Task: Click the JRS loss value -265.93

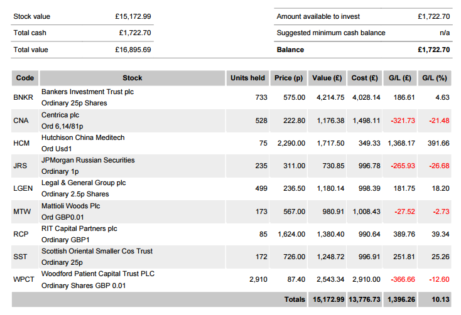Action: (403, 166)
